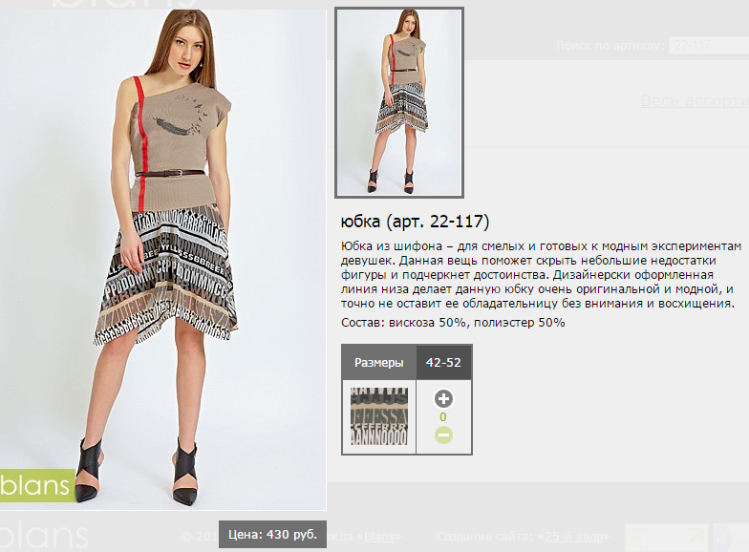This screenshot has width=749, height=552.
Task: Open the LiveInternet counter arrow widget
Action: [x=668, y=538]
